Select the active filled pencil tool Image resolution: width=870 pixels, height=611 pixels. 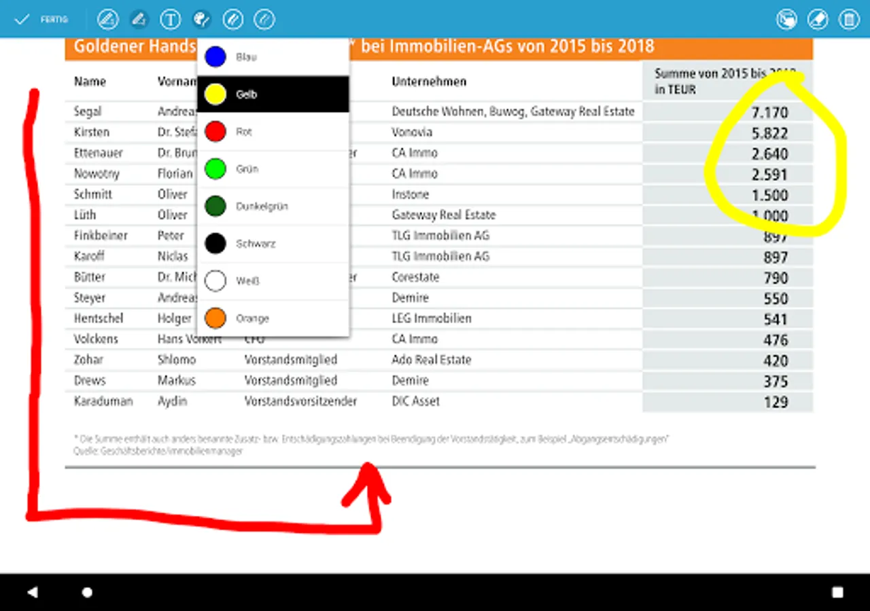[139, 19]
